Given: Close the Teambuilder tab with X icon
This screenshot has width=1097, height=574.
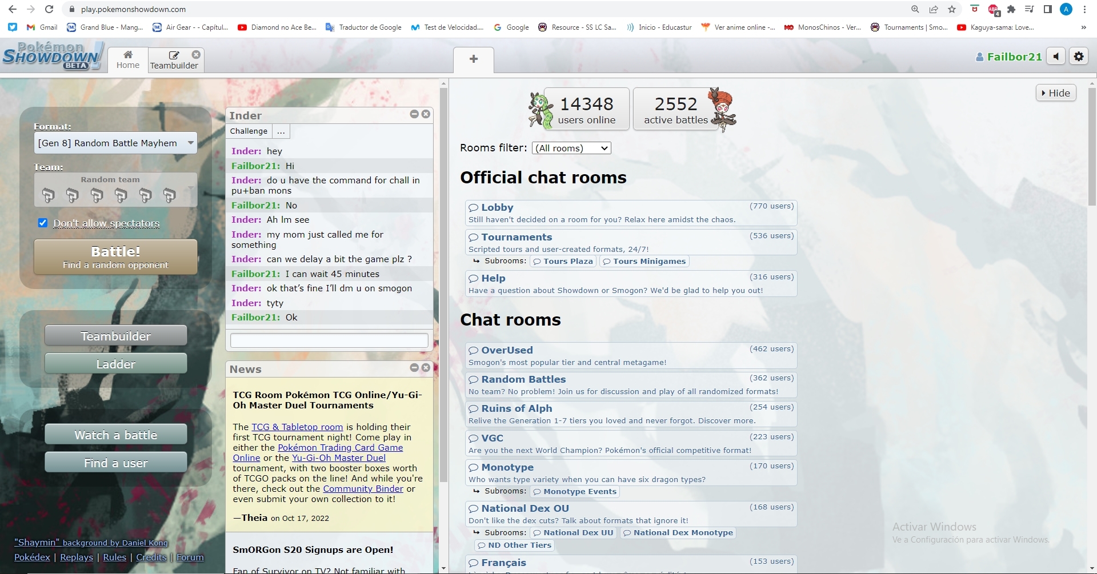Looking at the screenshot, I should pos(196,54).
